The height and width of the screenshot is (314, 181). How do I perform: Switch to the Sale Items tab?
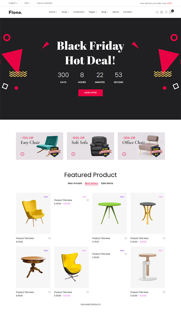coord(107,183)
